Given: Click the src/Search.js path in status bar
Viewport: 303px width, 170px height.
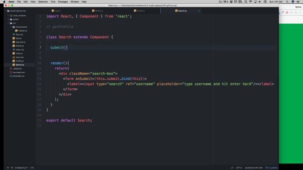Looking at the screenshot, I should 21,168.
